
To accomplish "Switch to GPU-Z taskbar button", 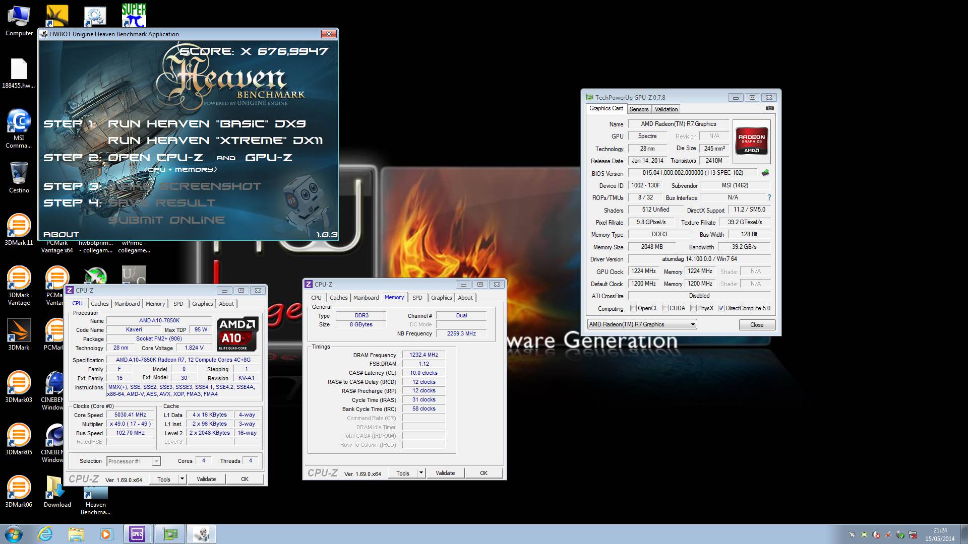I will pyautogui.click(x=170, y=534).
